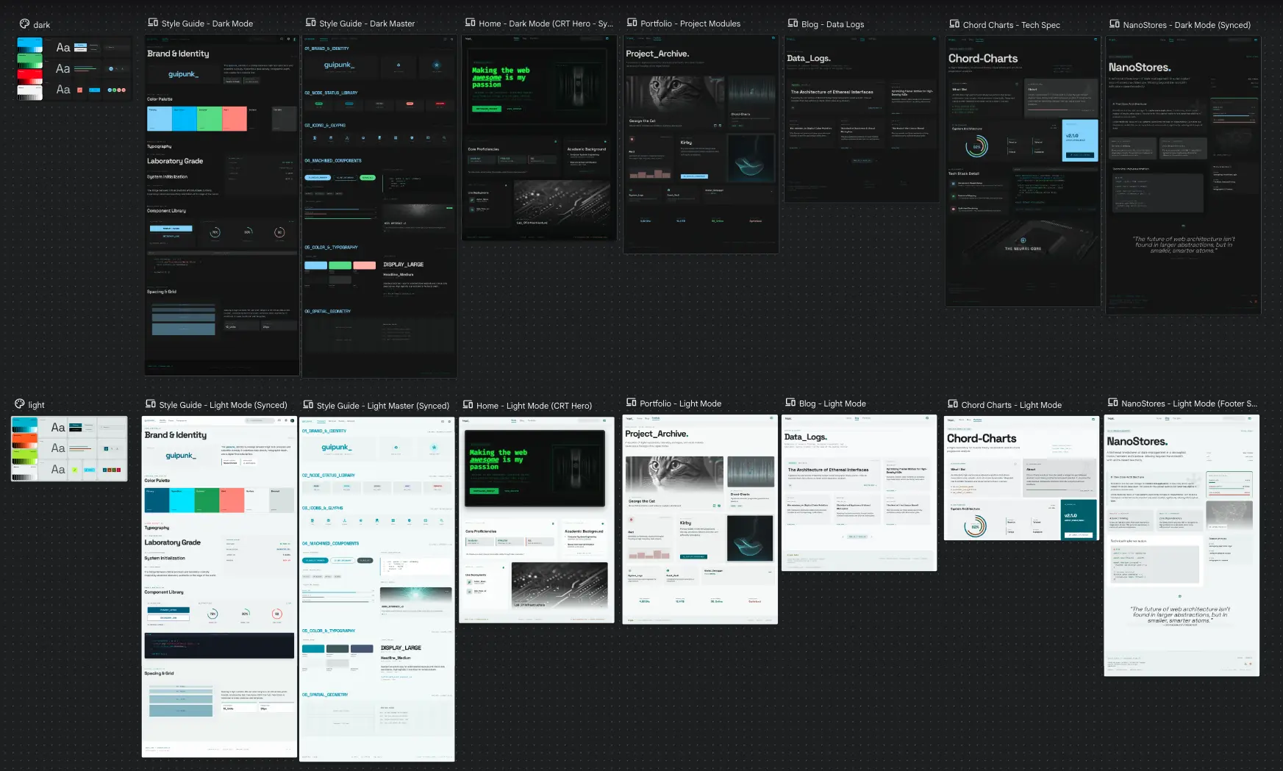
Task: Open the light theme design system card
Action: tap(69, 448)
